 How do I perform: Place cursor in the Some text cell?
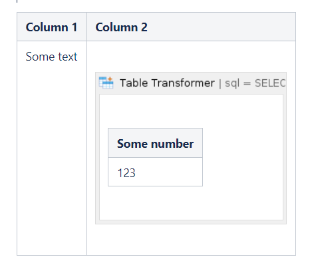point(52,148)
